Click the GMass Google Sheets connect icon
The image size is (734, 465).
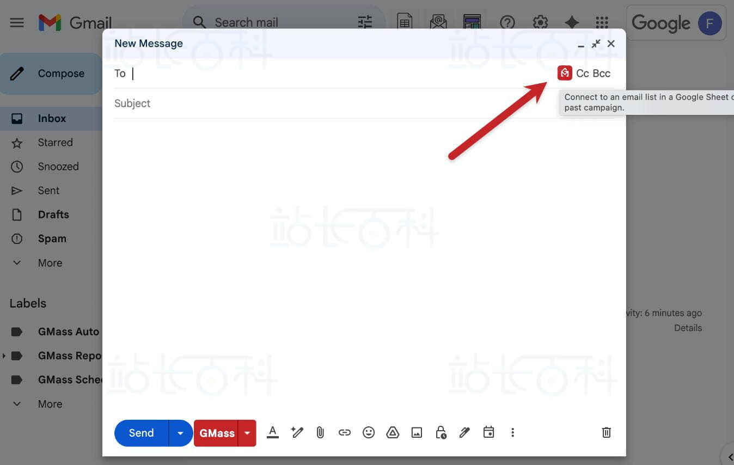[x=565, y=73]
